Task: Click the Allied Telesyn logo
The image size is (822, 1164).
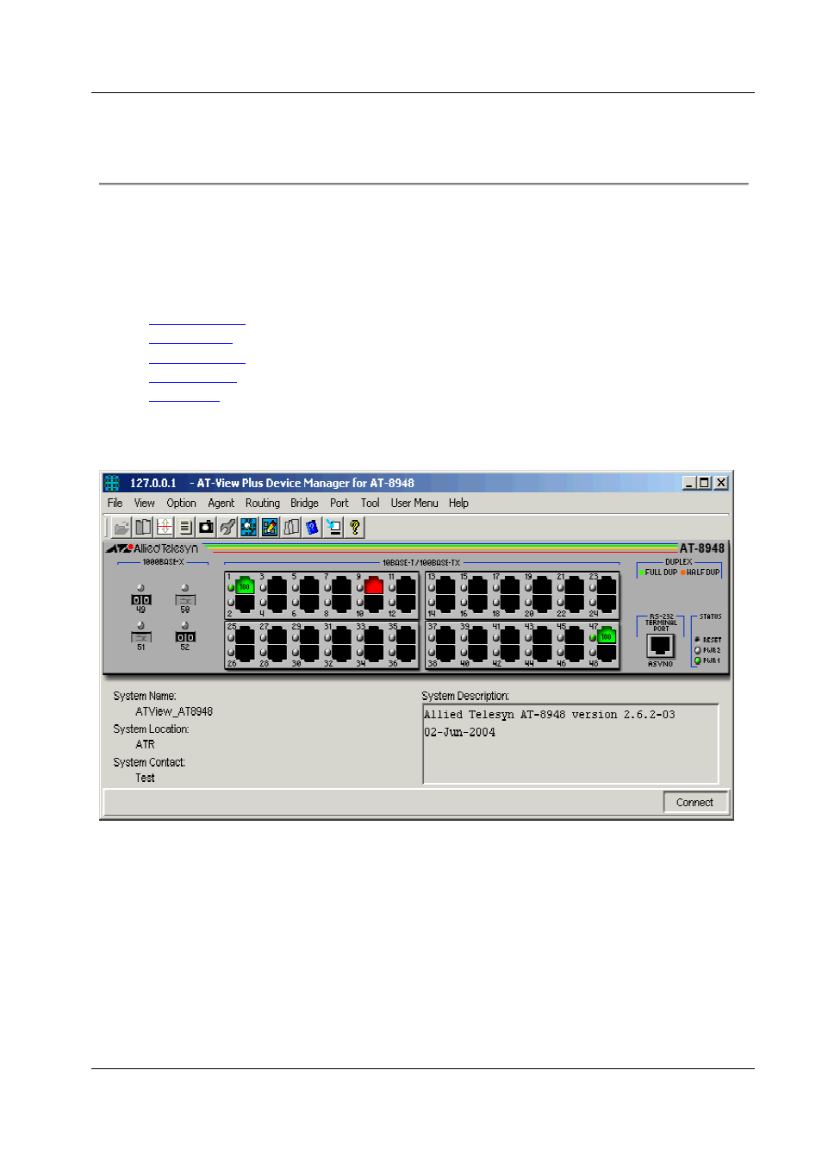Action: click(153, 548)
